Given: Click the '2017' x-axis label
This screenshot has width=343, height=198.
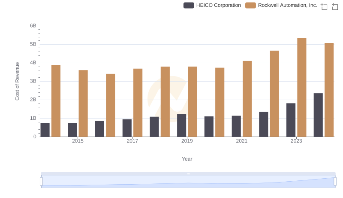Looking at the screenshot, I should 132,141.
